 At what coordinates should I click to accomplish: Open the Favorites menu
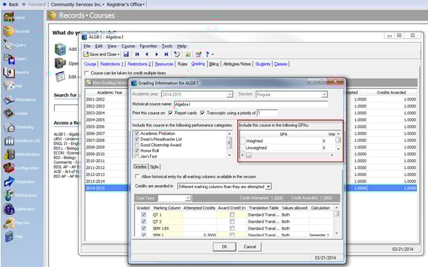pyautogui.click(x=148, y=46)
